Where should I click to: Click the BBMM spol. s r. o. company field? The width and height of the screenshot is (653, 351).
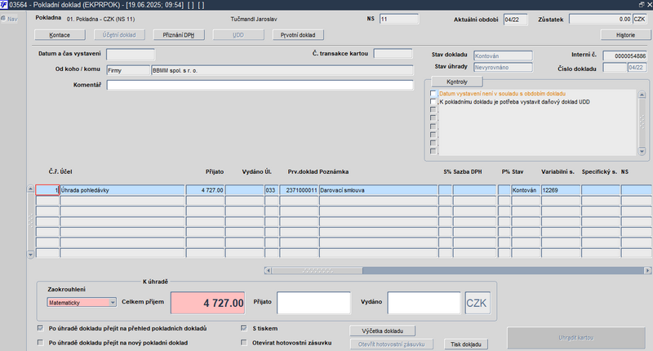[282, 70]
